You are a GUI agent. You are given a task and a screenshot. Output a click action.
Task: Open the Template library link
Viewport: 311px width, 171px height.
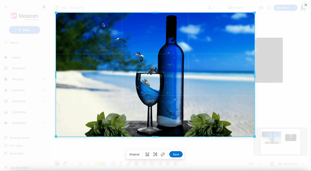20,138
